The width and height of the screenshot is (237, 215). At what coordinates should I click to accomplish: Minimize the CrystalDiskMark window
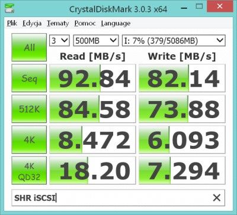(x=184, y=8)
